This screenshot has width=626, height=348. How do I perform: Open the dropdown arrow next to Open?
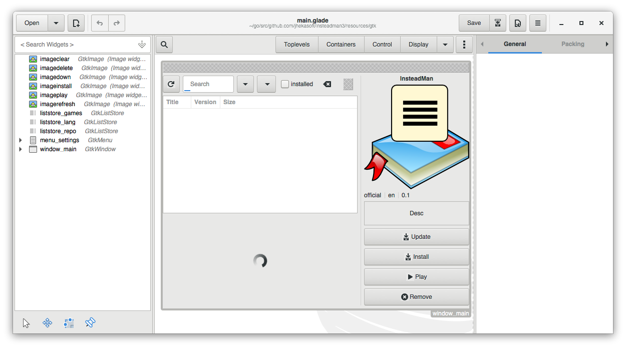56,23
